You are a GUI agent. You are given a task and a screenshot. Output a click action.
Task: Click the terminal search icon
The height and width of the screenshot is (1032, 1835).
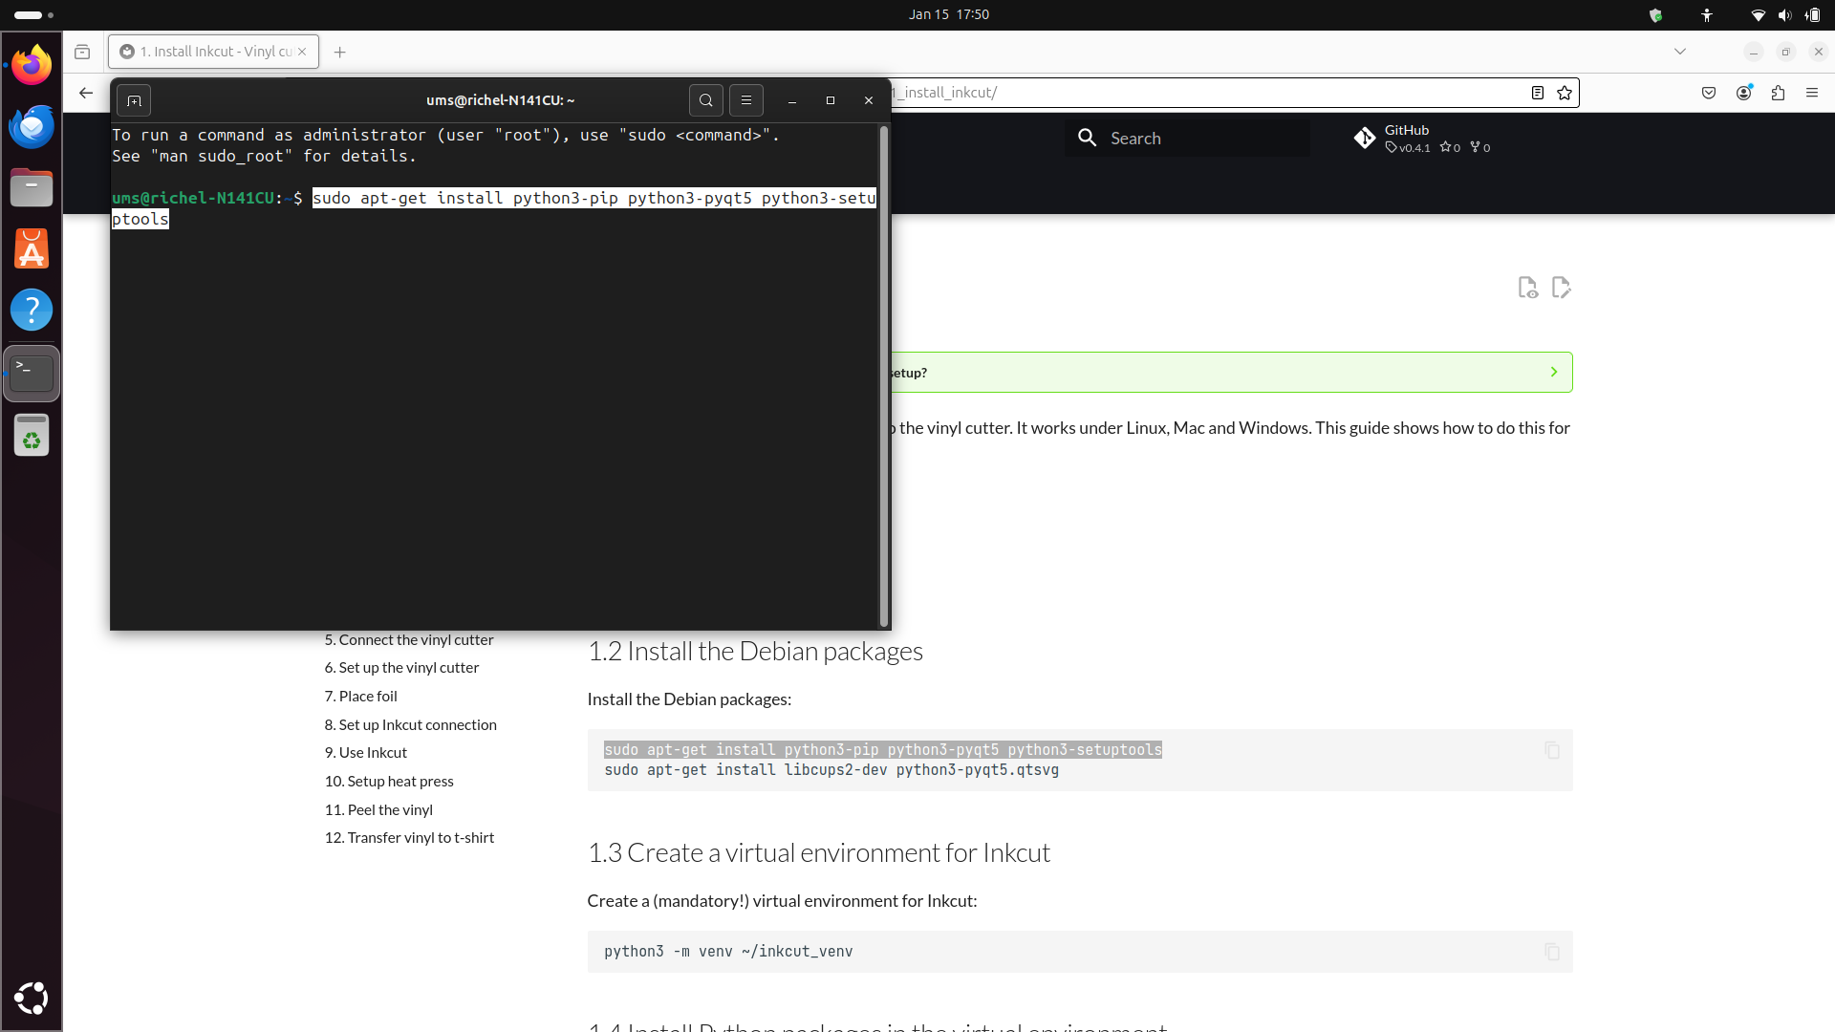pyautogui.click(x=705, y=100)
